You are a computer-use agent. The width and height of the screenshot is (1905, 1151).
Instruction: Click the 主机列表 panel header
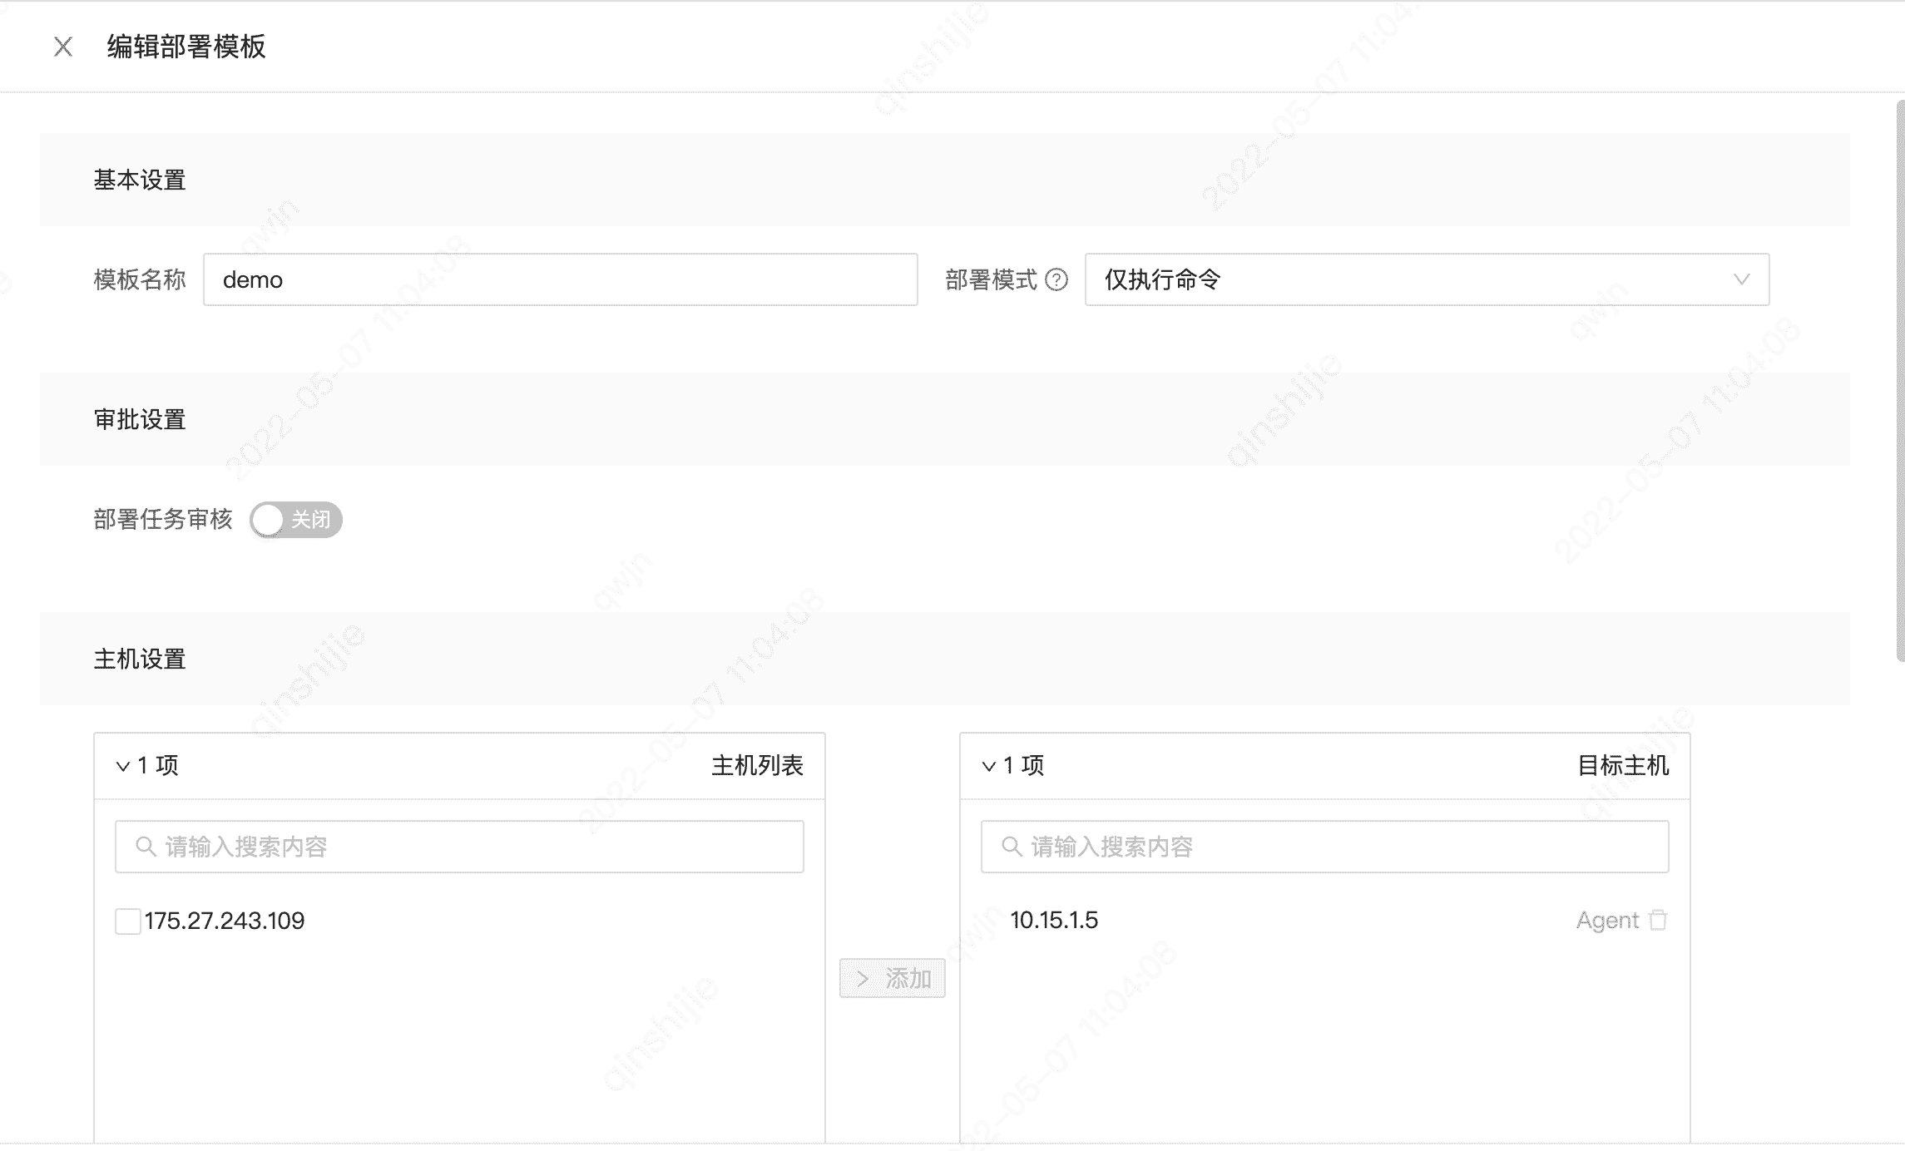pos(758,765)
